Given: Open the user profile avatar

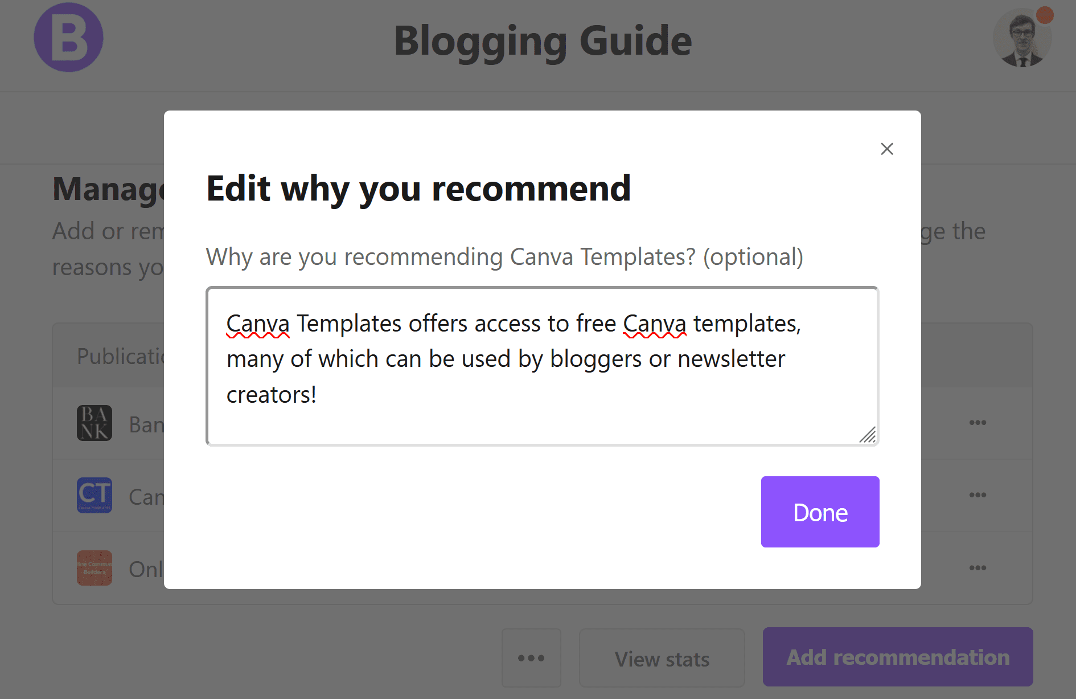Looking at the screenshot, I should pyautogui.click(x=1022, y=38).
